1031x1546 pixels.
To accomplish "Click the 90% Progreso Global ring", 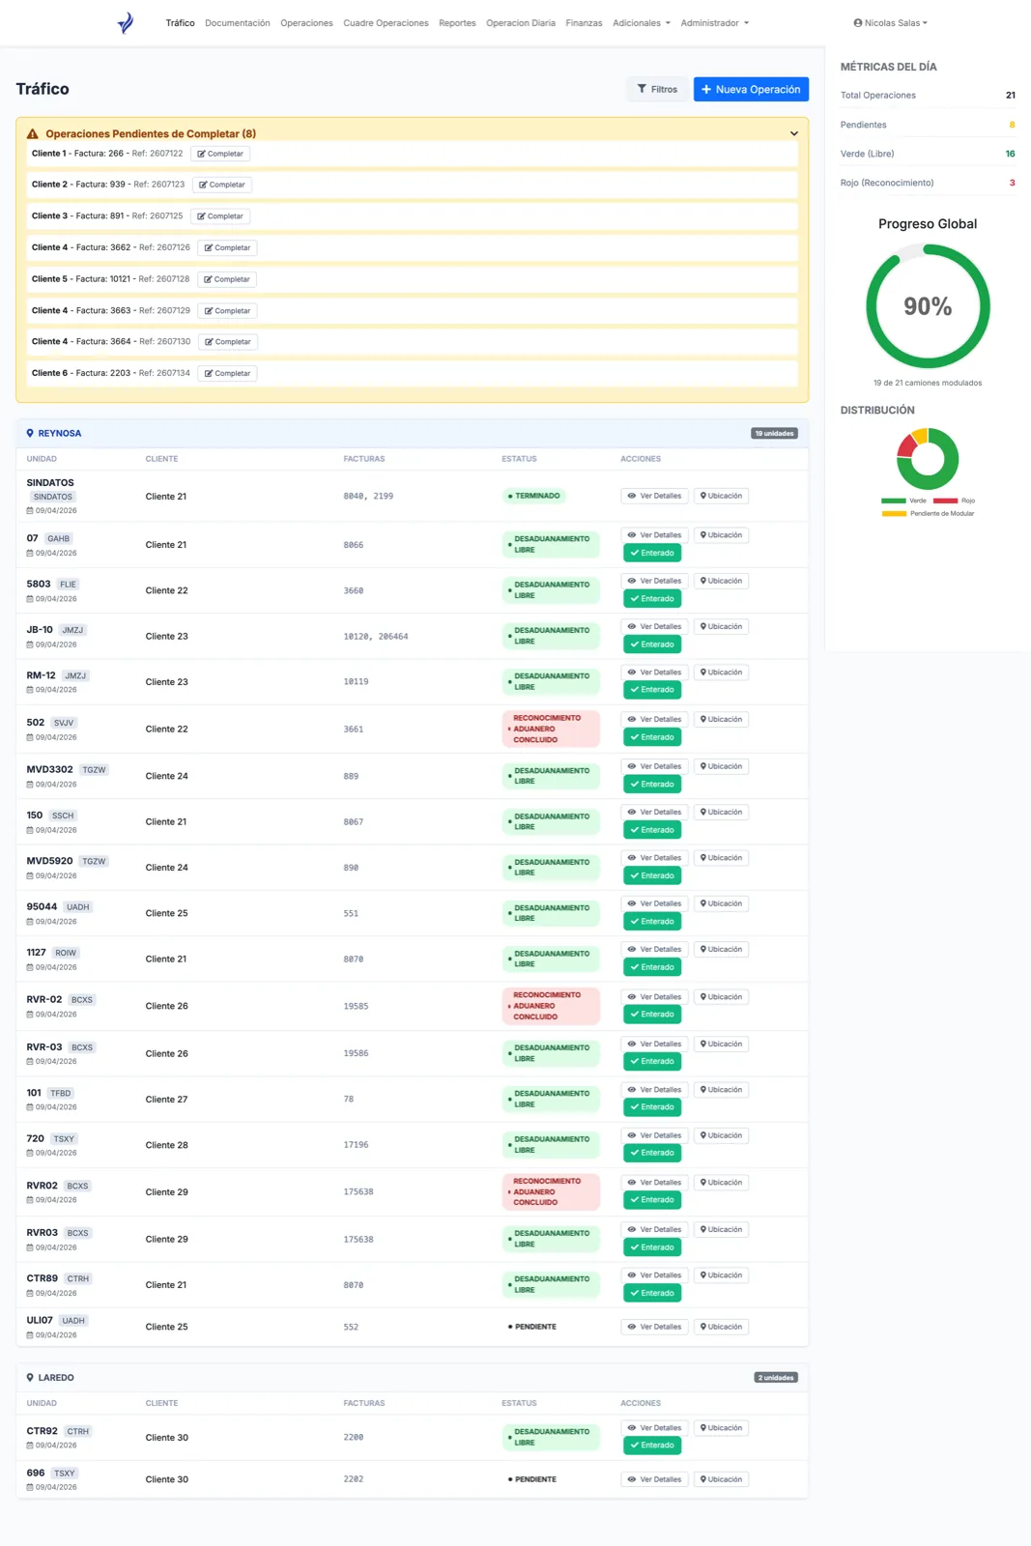I will click(x=928, y=306).
